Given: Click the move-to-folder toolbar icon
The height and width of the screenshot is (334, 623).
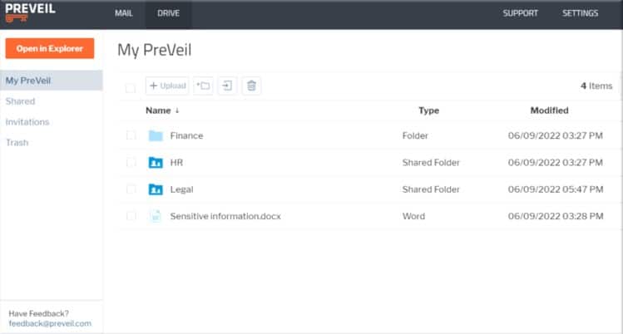Looking at the screenshot, I should coord(227,86).
